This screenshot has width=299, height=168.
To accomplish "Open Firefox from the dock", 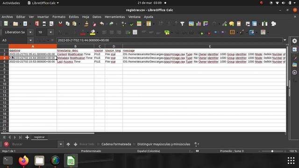I will 24,161.
